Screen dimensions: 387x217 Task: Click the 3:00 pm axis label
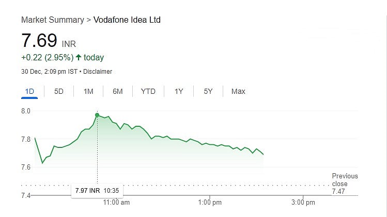[x=303, y=203]
